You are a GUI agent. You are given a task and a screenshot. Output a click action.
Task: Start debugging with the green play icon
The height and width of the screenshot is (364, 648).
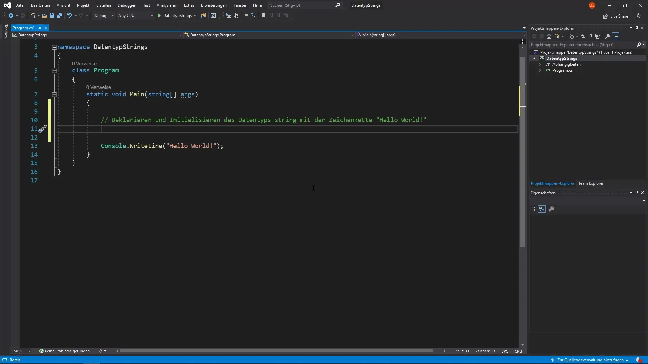pyautogui.click(x=159, y=16)
